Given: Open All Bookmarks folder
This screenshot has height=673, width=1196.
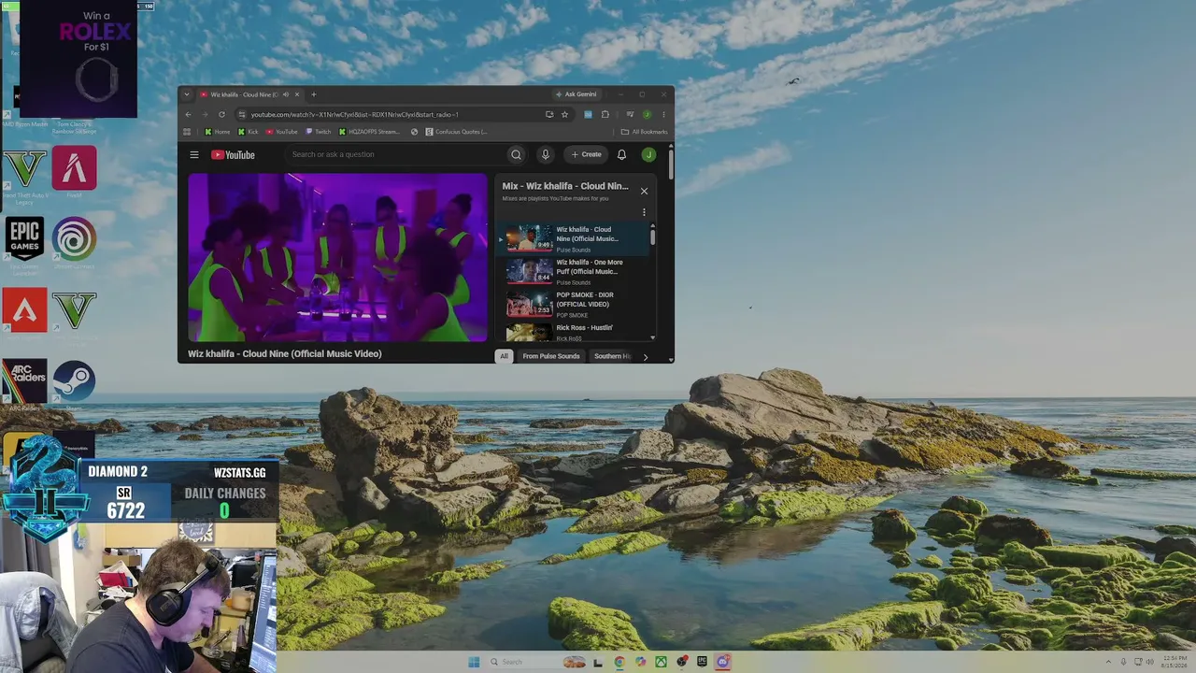Looking at the screenshot, I should (x=645, y=132).
